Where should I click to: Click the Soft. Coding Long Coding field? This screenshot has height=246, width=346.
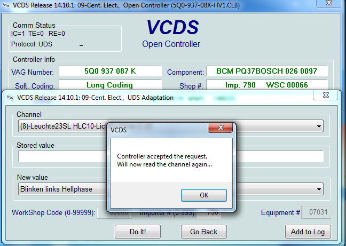pos(110,85)
